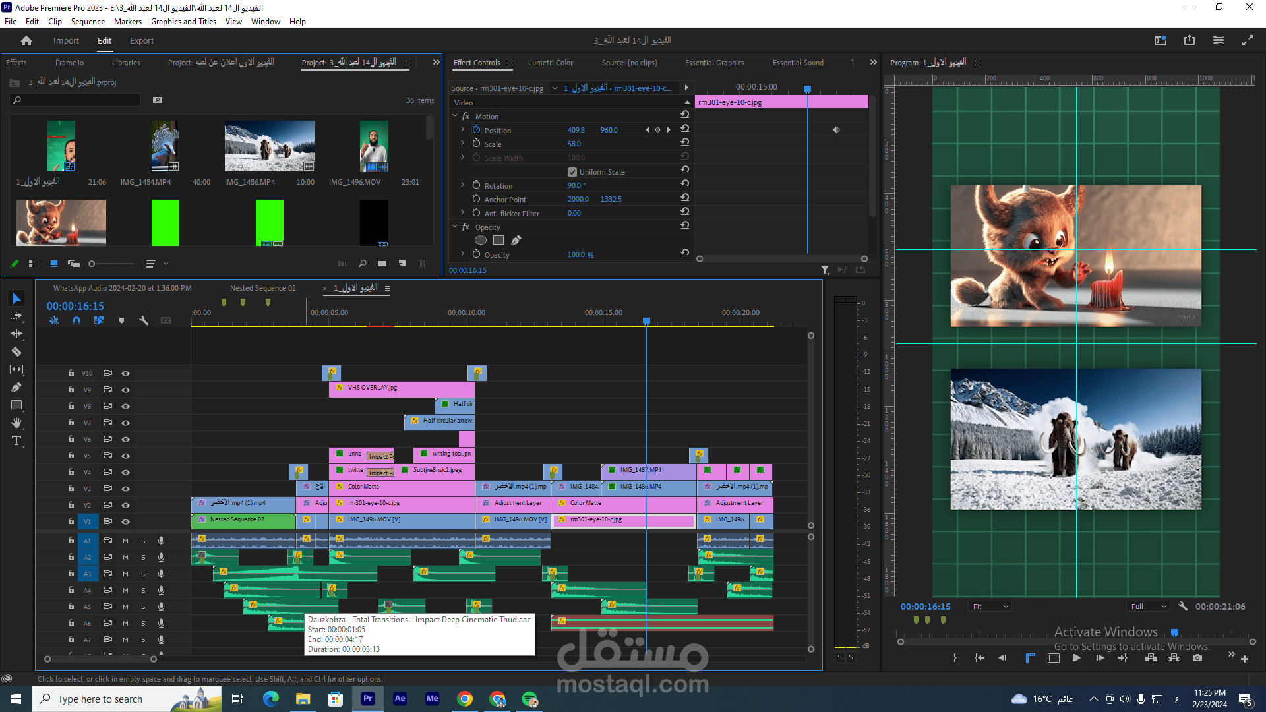Click the Play button in Program monitor

click(x=1076, y=658)
